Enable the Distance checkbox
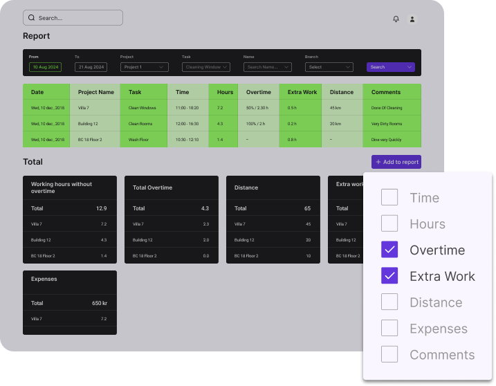 click(389, 302)
